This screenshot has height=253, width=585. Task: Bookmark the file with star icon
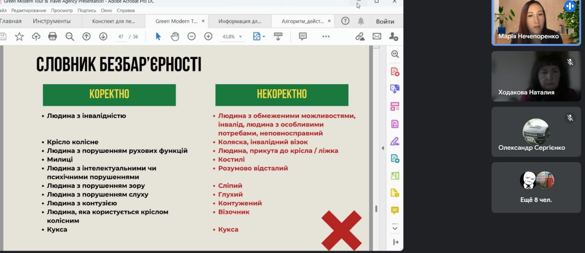[x=19, y=37]
